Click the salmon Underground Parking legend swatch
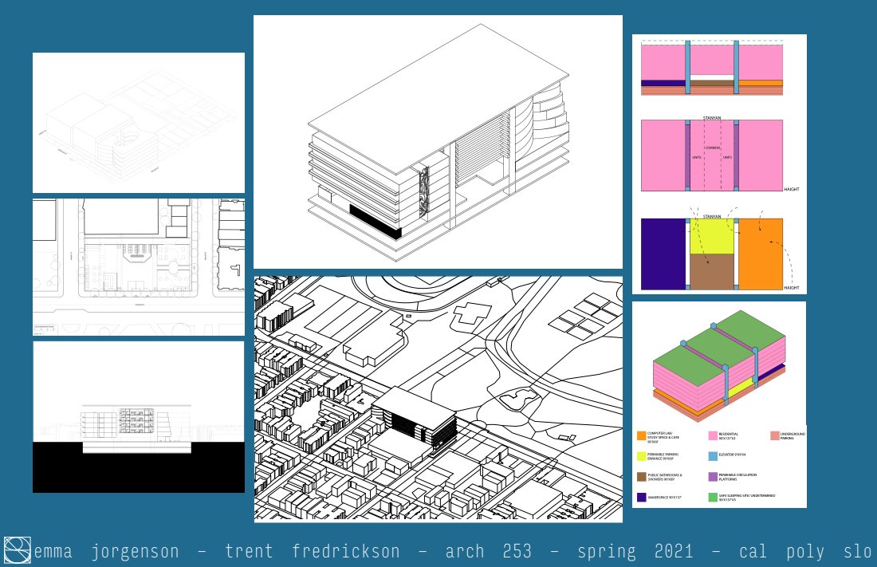 [x=775, y=435]
